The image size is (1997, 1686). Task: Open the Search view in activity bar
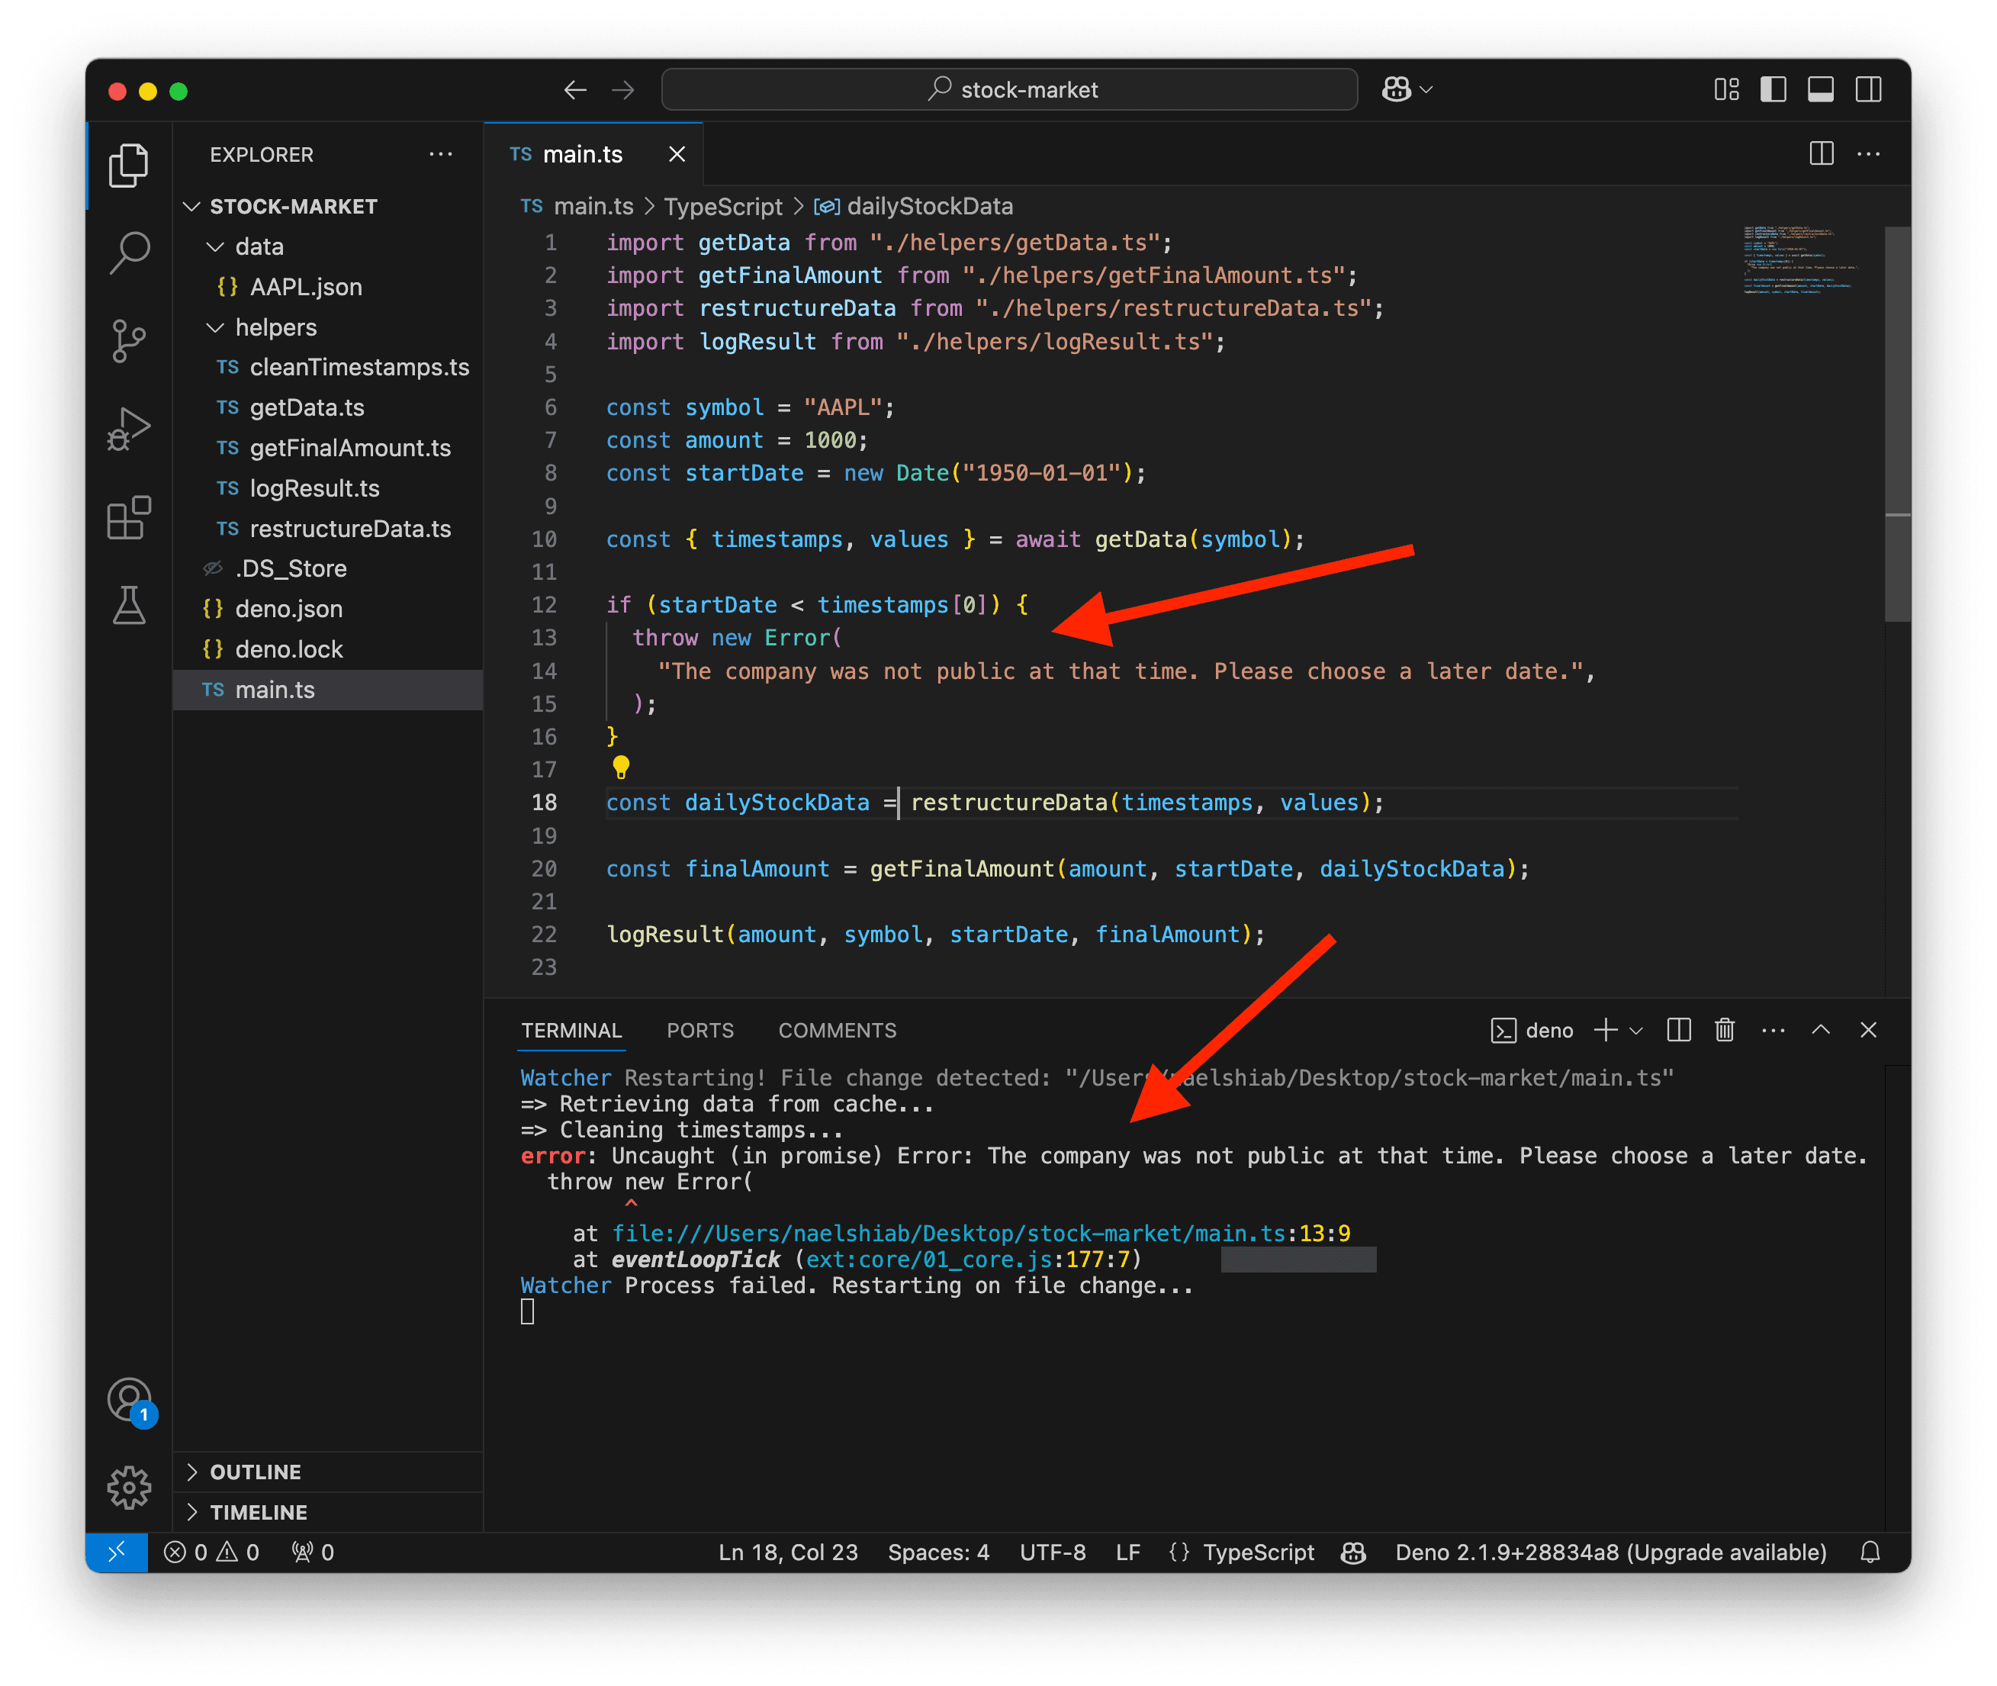[x=128, y=253]
